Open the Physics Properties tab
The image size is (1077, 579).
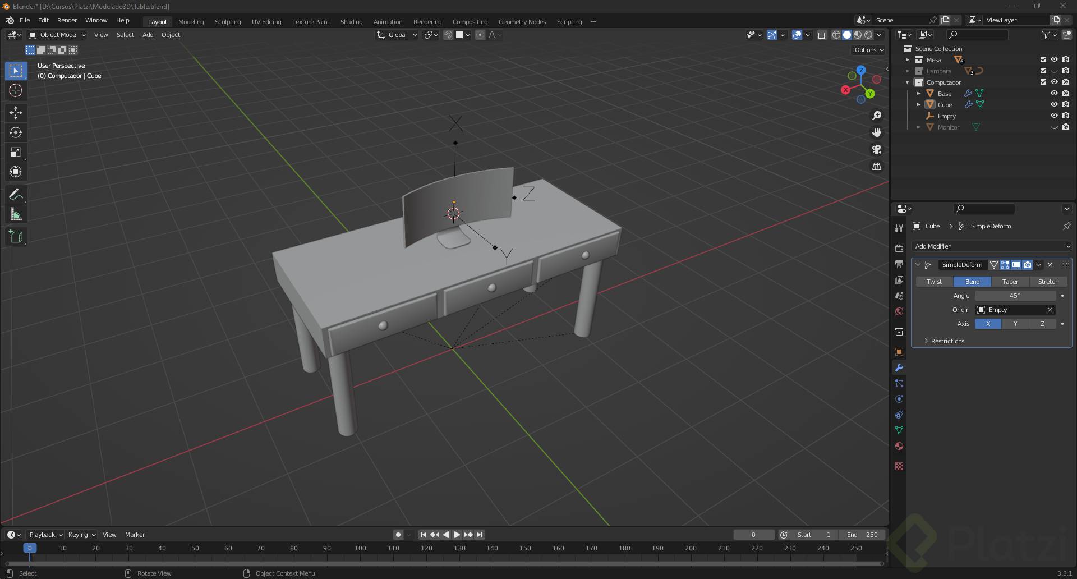tap(899, 398)
